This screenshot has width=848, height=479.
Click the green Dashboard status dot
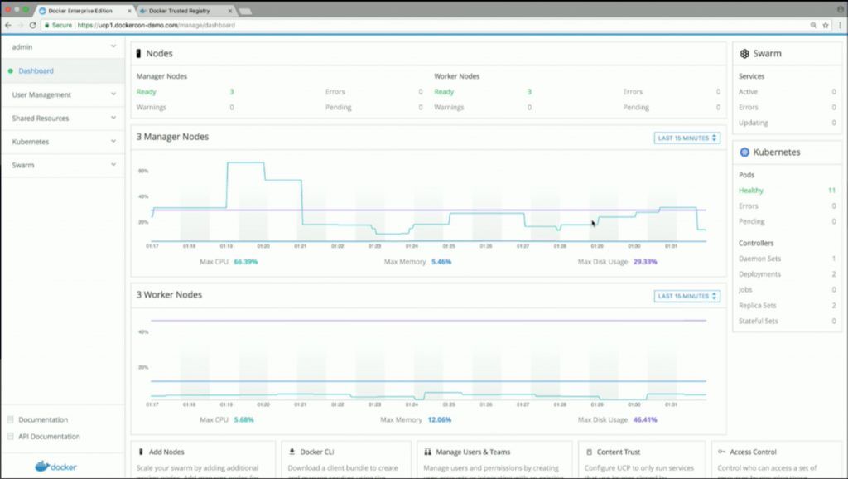[x=10, y=71]
